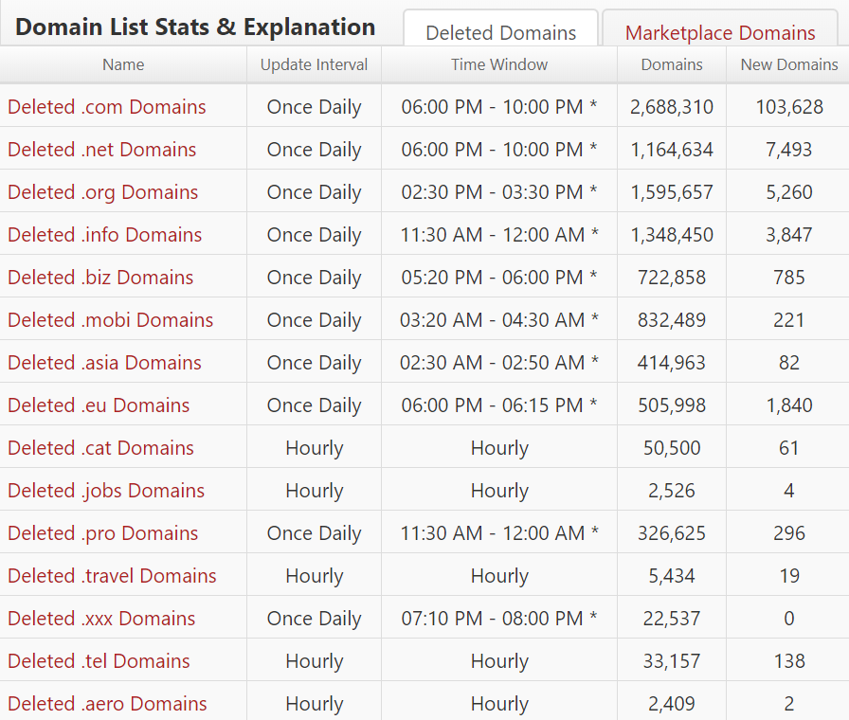Viewport: 849px width, 720px height.
Task: Click the Time Window column header
Action: pos(499,64)
